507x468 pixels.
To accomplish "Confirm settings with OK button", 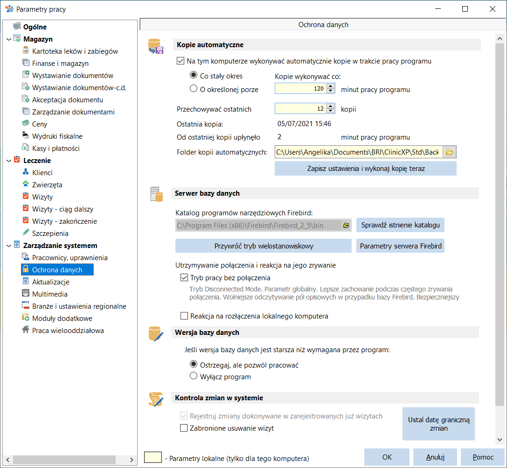I will (387, 457).
